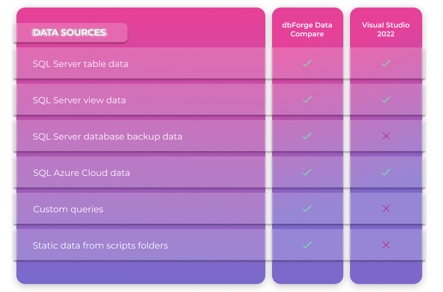Select the dbForge Data Compare column header

click(x=307, y=29)
